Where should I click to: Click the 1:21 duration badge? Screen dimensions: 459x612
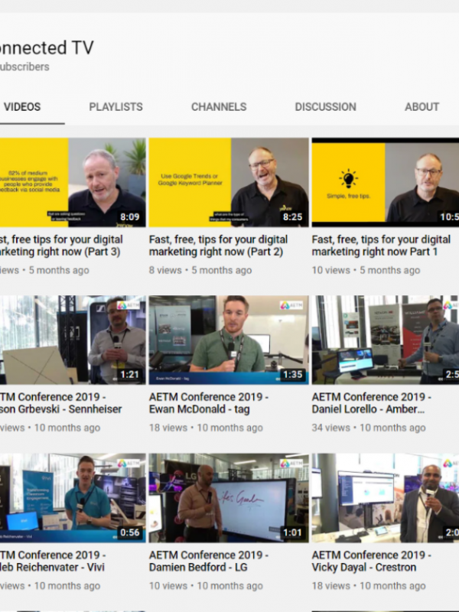pyautogui.click(x=129, y=375)
